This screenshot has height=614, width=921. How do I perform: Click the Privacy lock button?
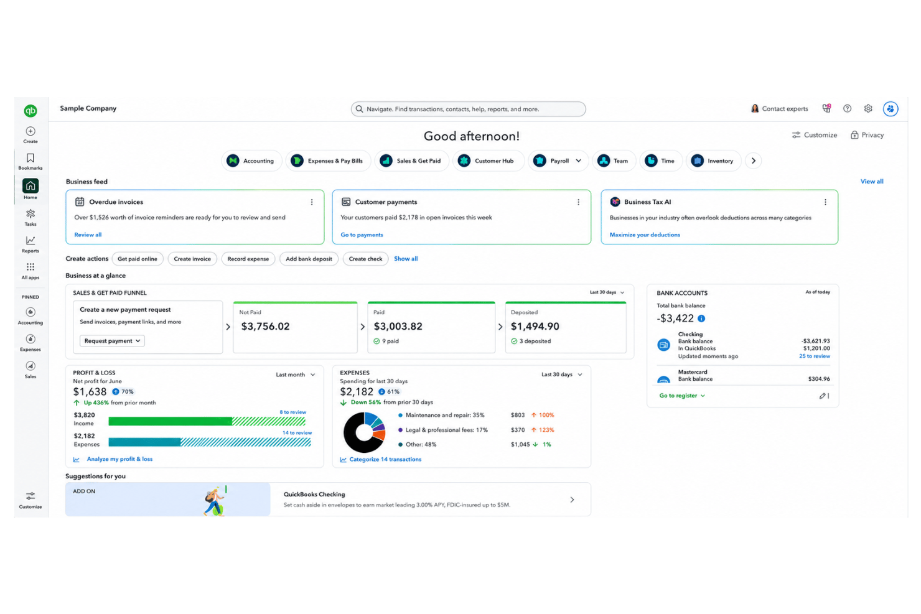coord(867,135)
